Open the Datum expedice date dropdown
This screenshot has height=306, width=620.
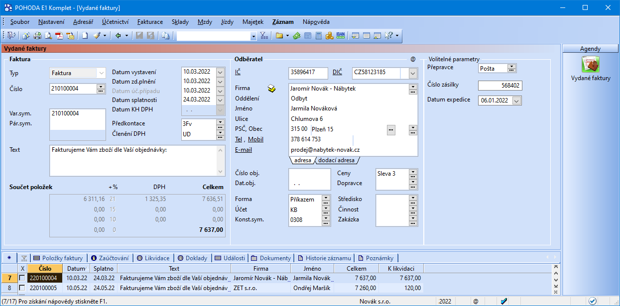[517, 100]
